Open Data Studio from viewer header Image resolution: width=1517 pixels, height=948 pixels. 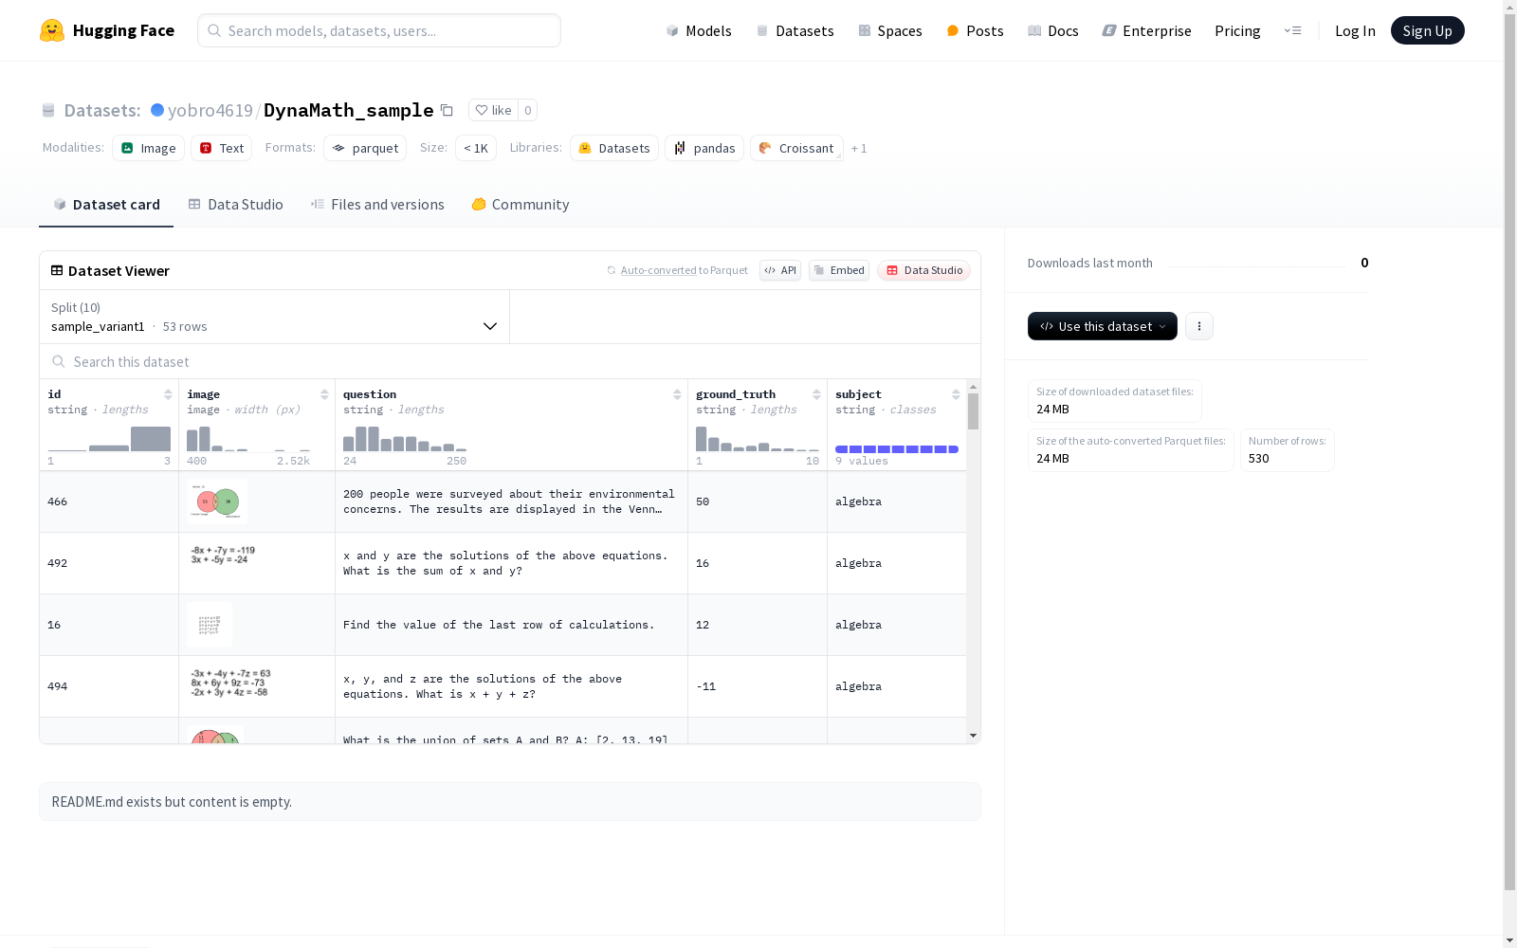tap(923, 270)
